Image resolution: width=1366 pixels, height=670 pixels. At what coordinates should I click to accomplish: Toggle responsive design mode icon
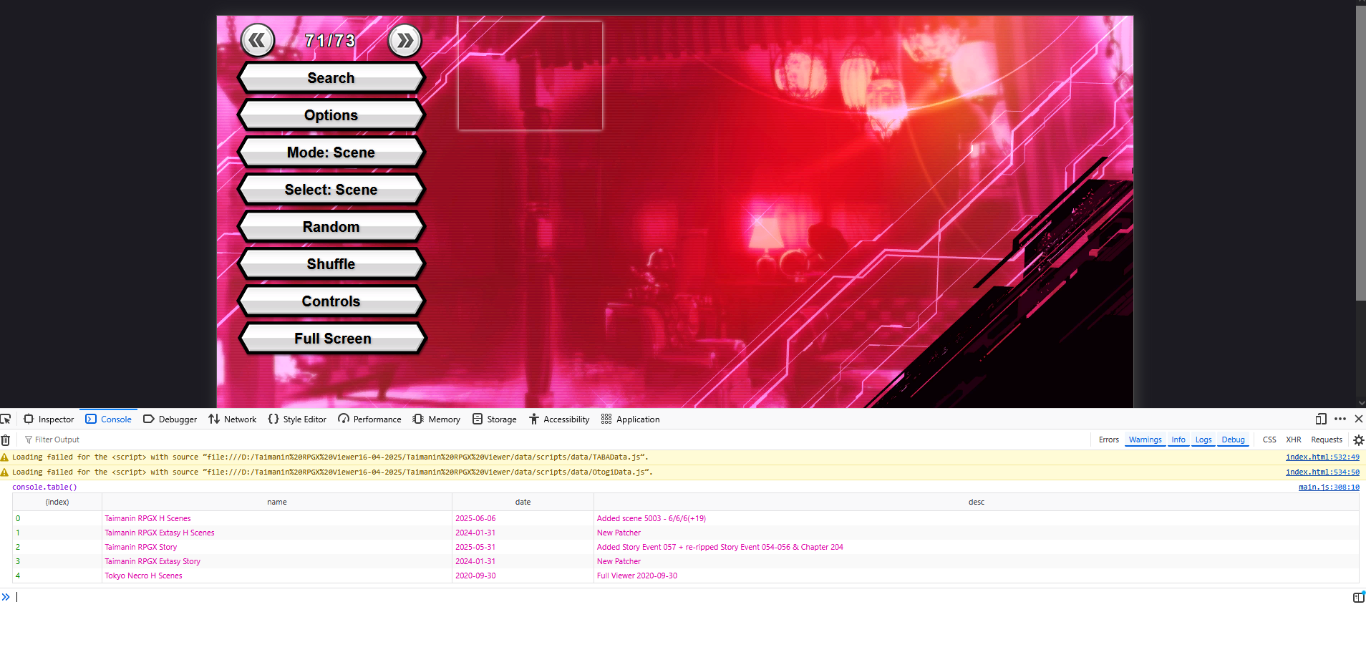tap(1321, 419)
